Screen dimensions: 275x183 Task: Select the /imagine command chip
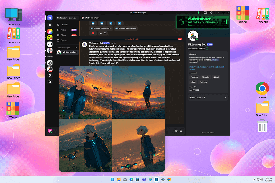tap(194, 77)
